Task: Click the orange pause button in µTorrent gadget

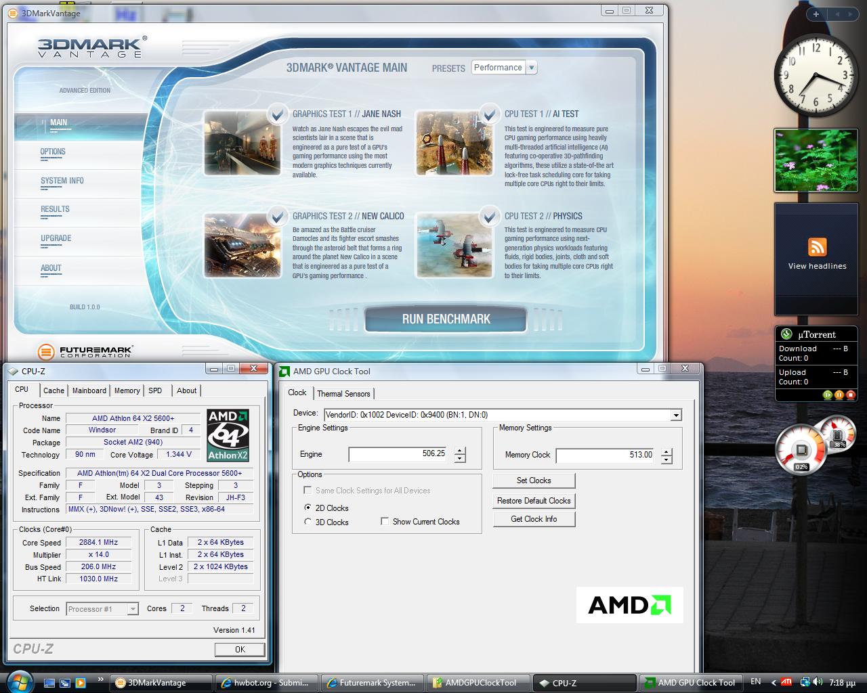Action: pos(839,395)
